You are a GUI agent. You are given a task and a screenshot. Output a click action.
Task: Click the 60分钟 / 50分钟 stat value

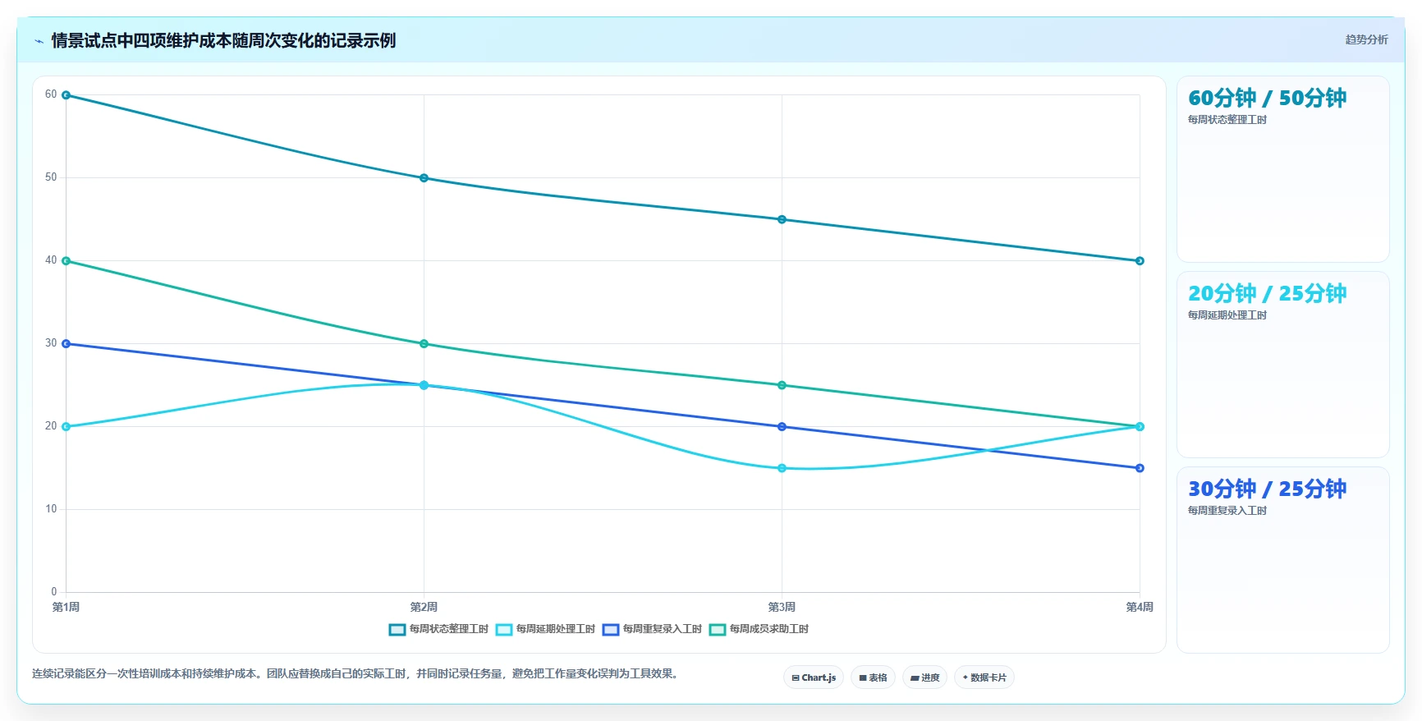tap(1267, 98)
